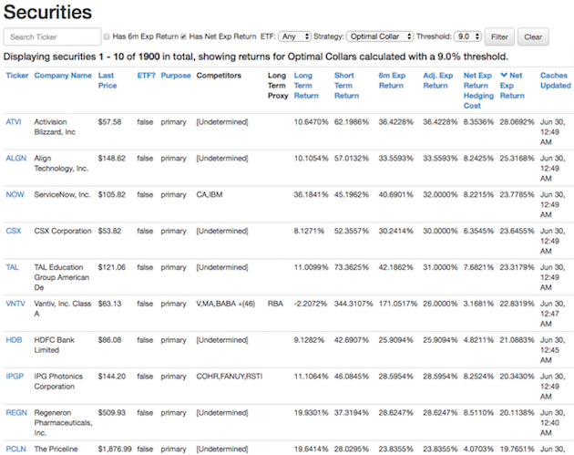Select the V,MA,BABA +(46) competitors cell
574x455 pixels.
click(x=226, y=304)
